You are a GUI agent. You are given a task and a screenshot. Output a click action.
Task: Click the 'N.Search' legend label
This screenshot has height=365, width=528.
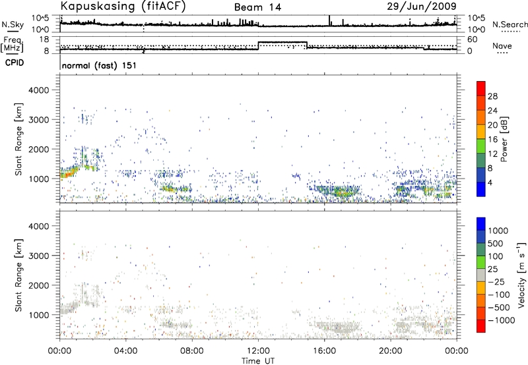click(510, 24)
